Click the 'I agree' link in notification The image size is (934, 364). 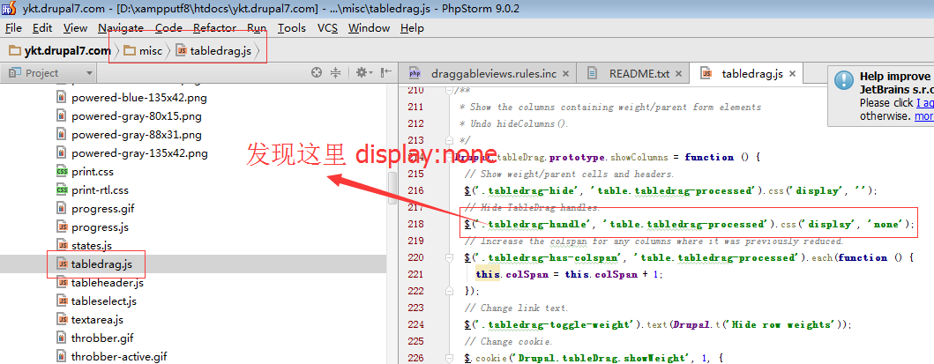coord(926,103)
